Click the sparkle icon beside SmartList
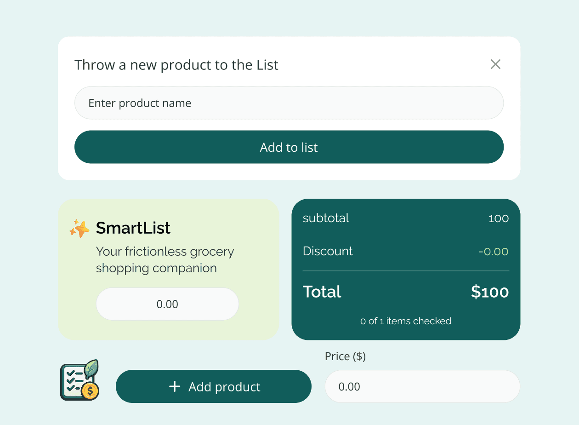579x425 pixels. (x=79, y=228)
